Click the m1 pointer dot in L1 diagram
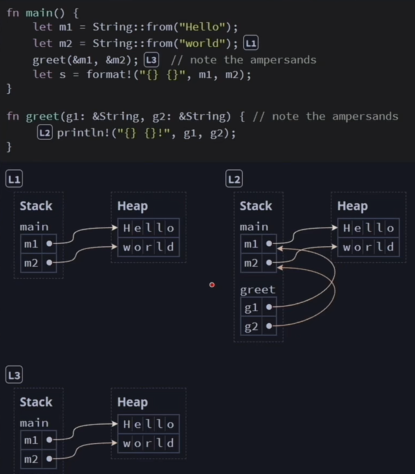 coord(49,243)
